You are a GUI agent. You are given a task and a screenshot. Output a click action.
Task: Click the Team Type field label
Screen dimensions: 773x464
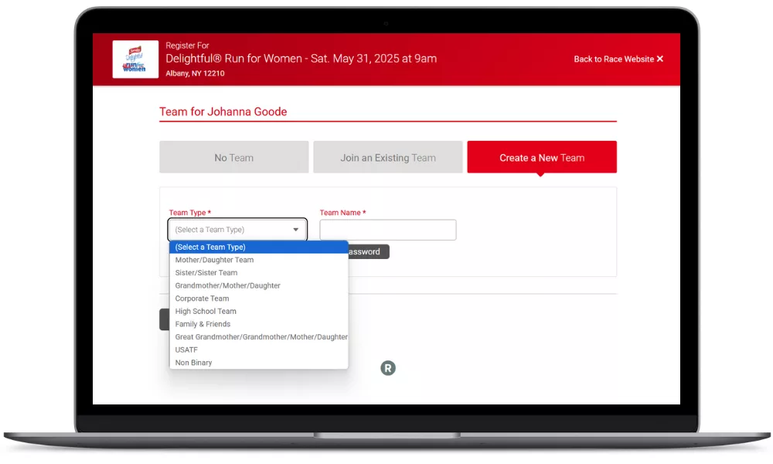190,213
